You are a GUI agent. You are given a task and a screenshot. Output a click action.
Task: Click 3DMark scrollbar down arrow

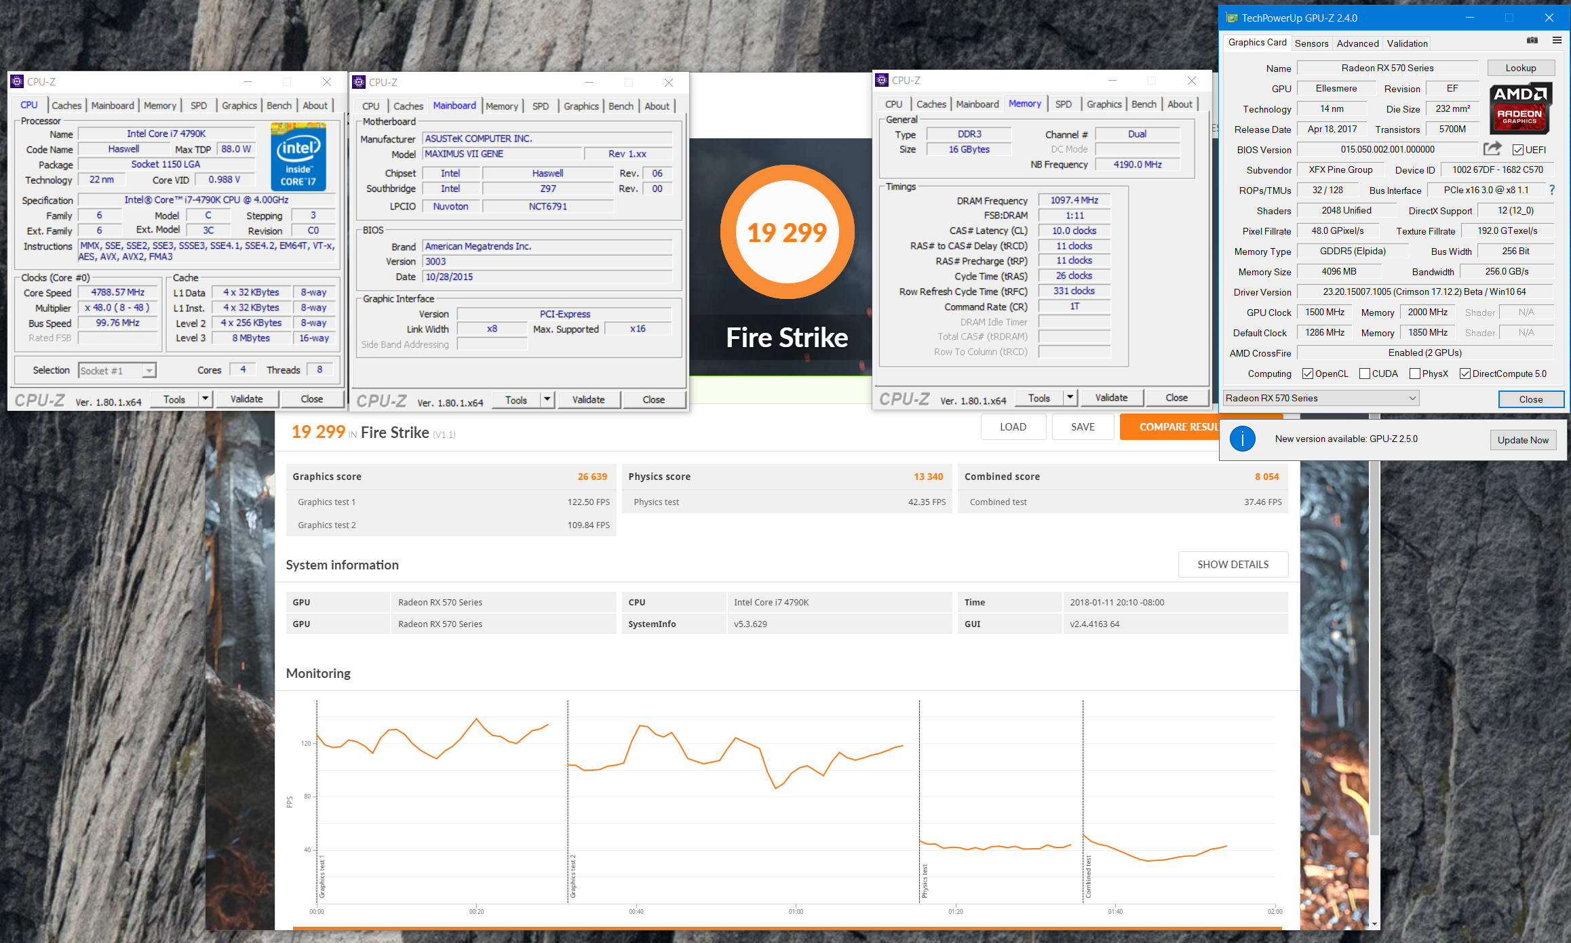tap(1375, 924)
